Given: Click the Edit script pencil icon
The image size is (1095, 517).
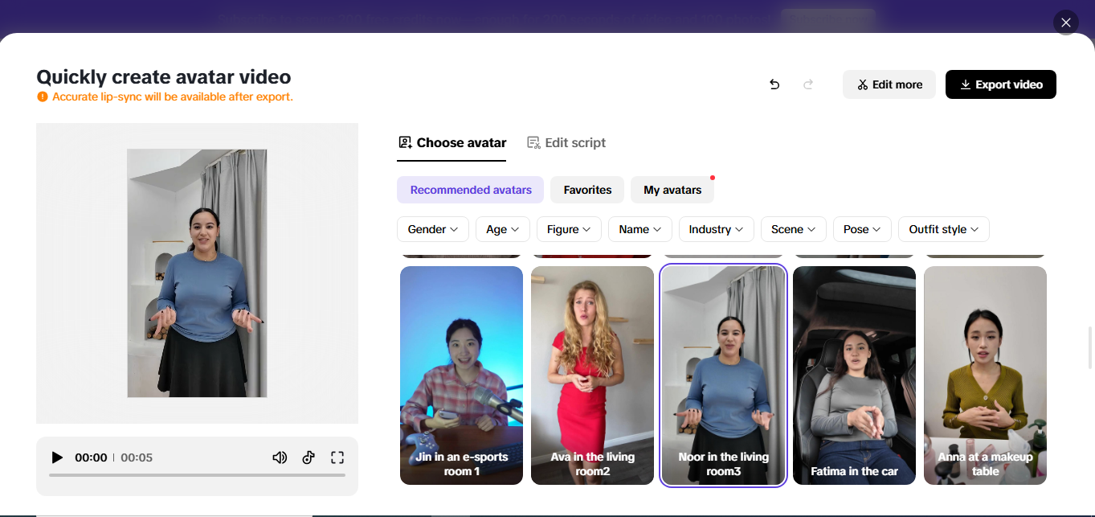Looking at the screenshot, I should [x=533, y=142].
